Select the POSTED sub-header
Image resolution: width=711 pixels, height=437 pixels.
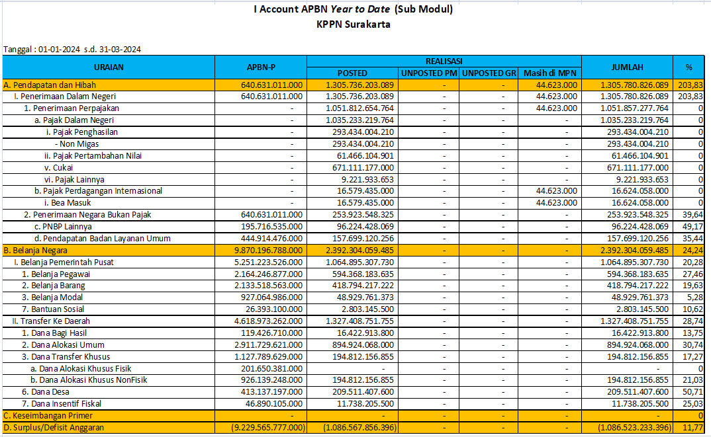tap(352, 73)
